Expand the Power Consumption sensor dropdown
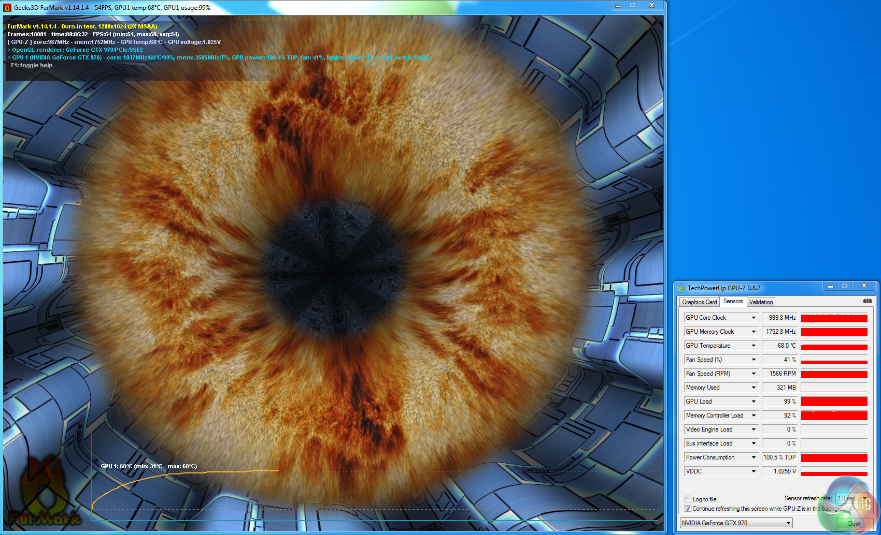The image size is (881, 535). 754,457
